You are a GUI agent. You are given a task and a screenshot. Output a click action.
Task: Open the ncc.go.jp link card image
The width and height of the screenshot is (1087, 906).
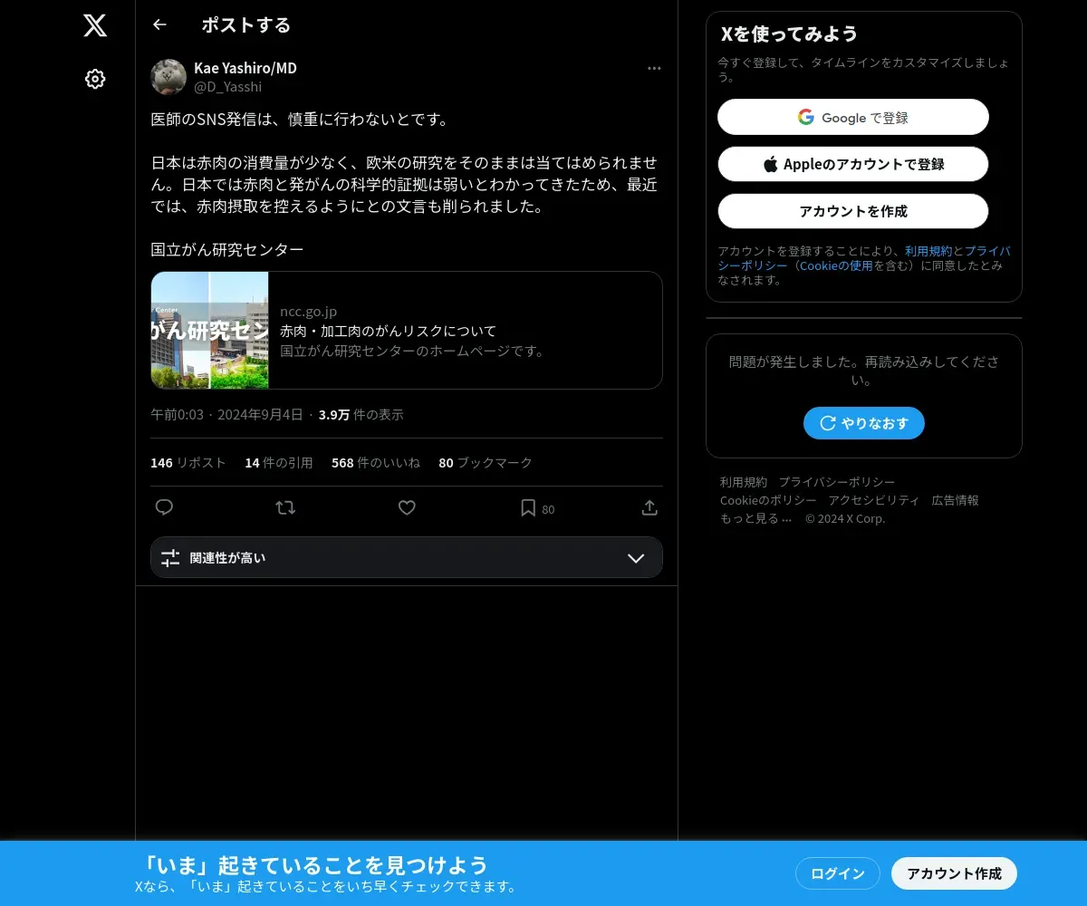point(210,330)
